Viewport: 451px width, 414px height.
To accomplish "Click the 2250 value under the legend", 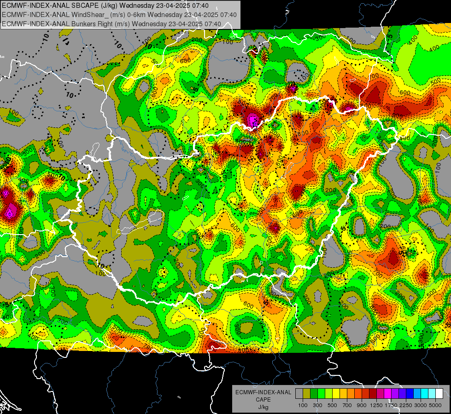I will (x=406, y=405).
